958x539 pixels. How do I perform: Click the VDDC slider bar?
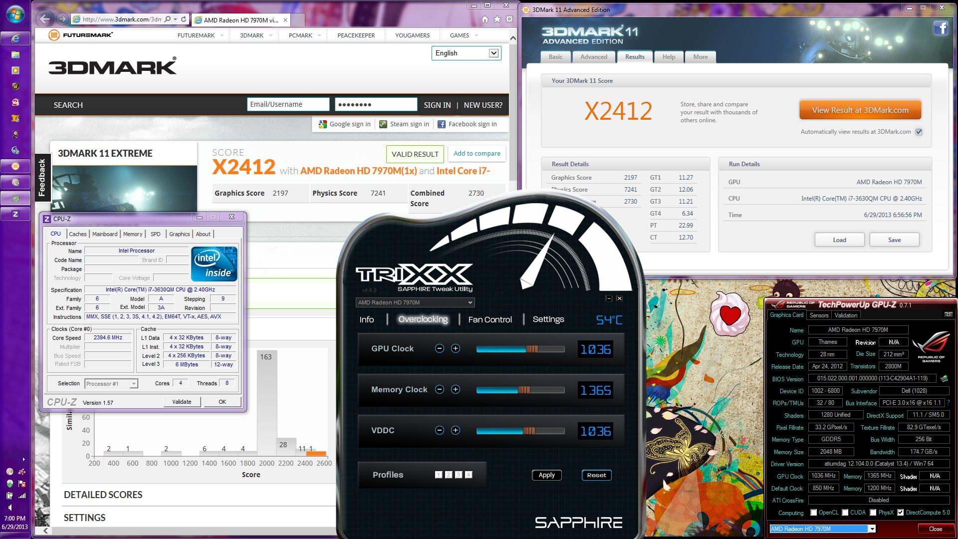click(x=520, y=431)
